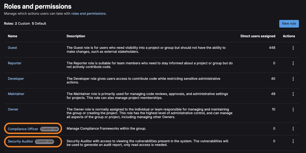Open the actions menu for the Developer role
The height and width of the screenshot is (153, 306).
(x=293, y=78)
